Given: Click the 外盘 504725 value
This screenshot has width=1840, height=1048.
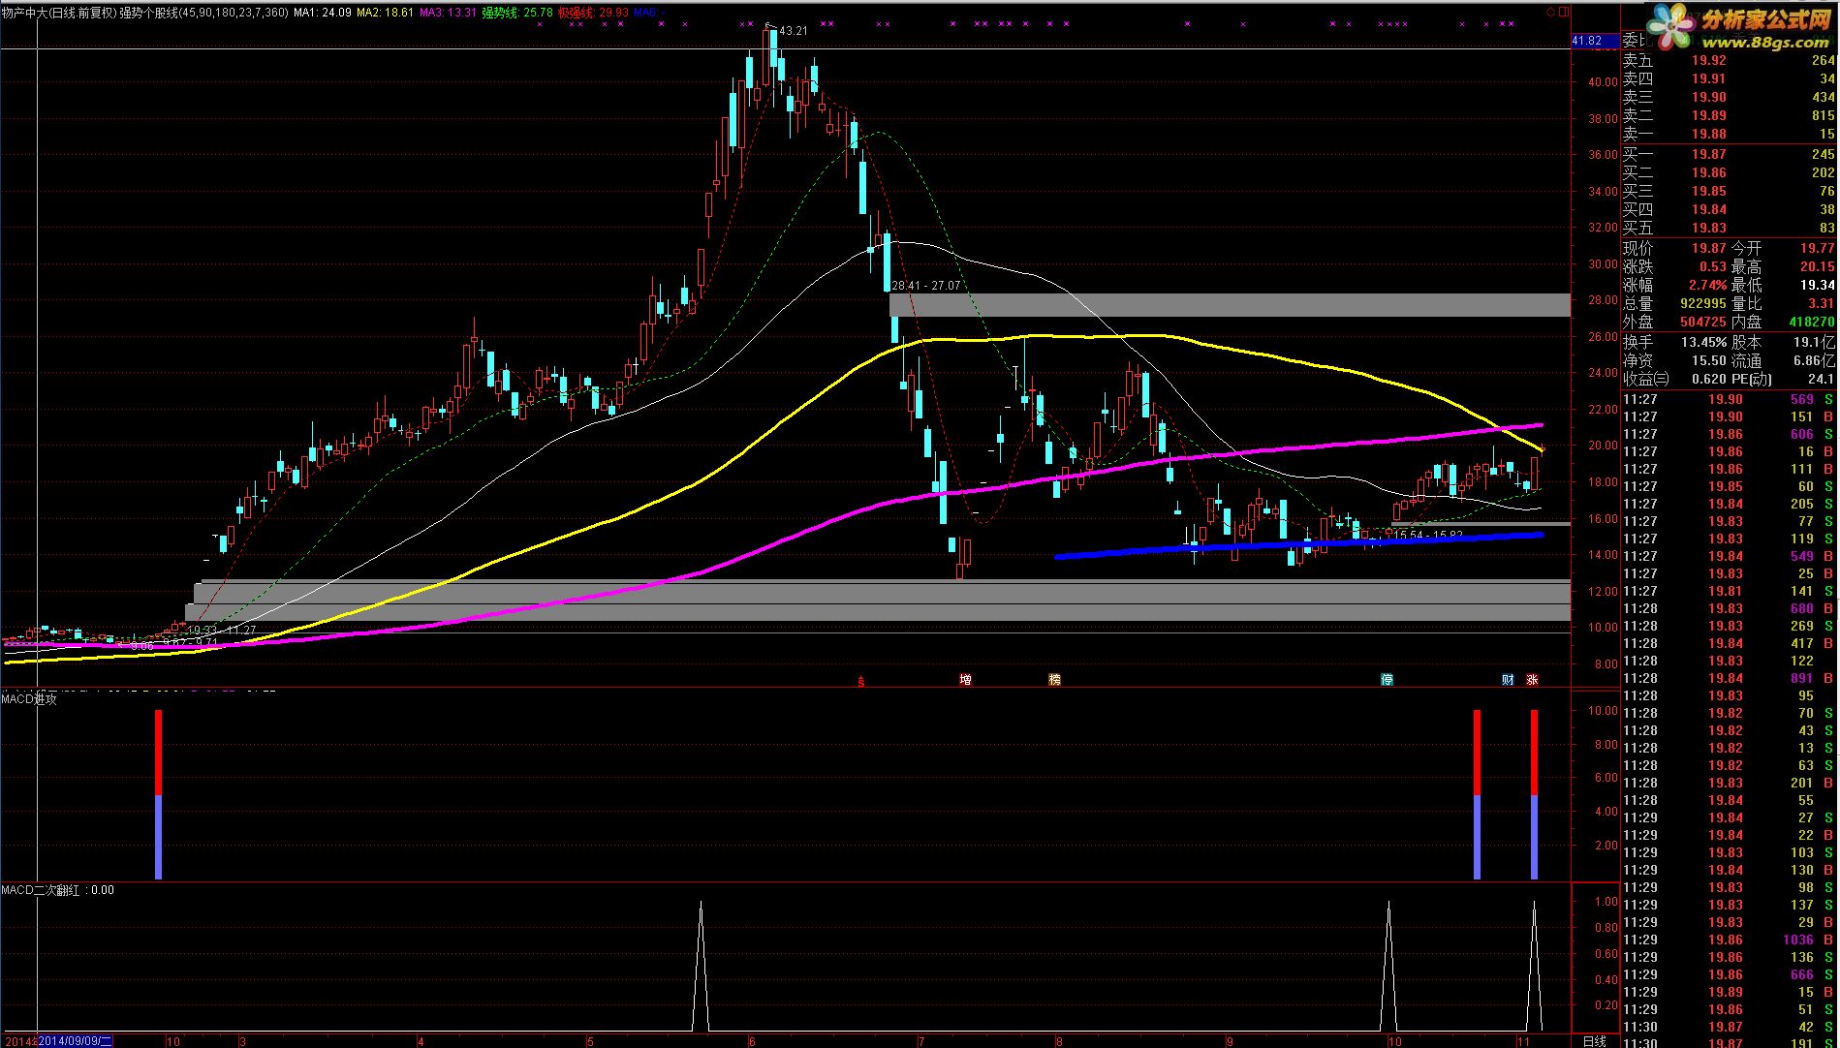Looking at the screenshot, I should pos(1702,322).
